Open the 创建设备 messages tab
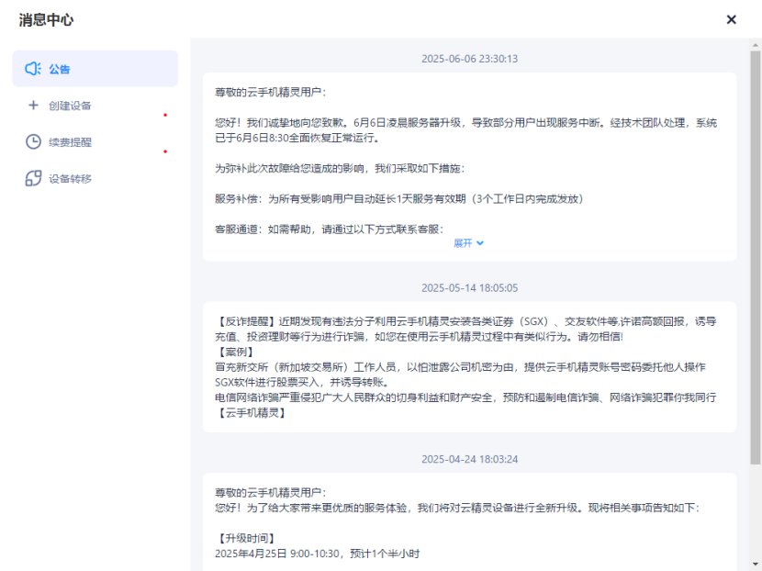This screenshot has width=762, height=571. pyautogui.click(x=71, y=106)
